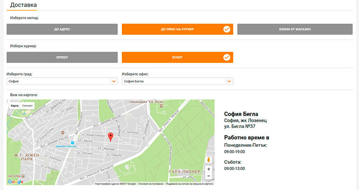Open the office dropdown showing София Бигла

(177, 81)
